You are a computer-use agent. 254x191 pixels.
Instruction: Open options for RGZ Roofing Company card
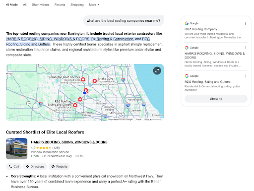(246, 23)
